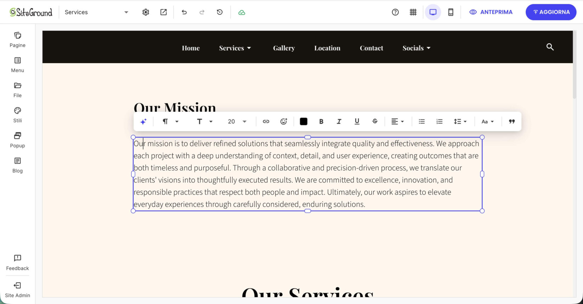Open Stili styles panel

point(17,115)
